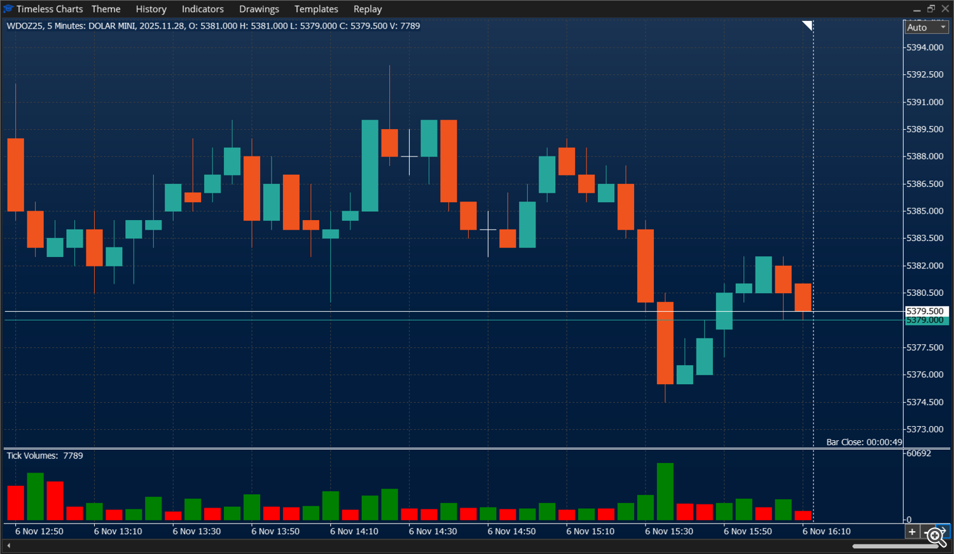
Task: Click the zoom-in plus icon
Action: click(912, 532)
